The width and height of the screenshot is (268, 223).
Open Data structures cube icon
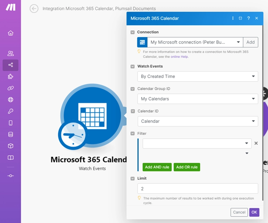coord(11,146)
